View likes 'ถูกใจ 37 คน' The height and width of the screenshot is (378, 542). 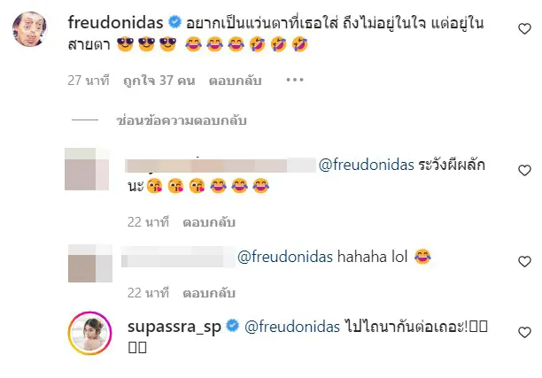(x=159, y=81)
